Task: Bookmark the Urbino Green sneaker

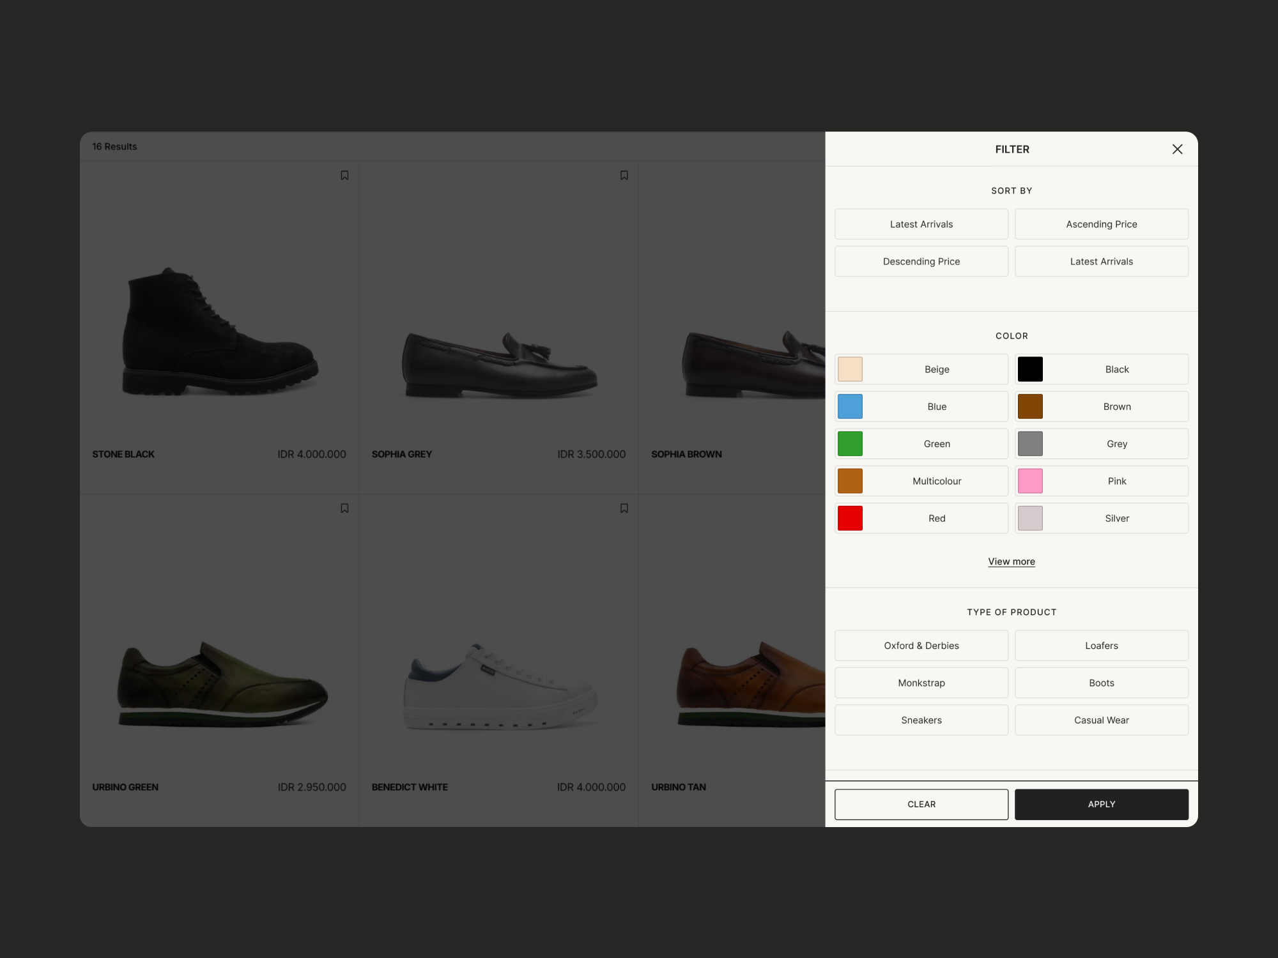Action: coord(344,508)
